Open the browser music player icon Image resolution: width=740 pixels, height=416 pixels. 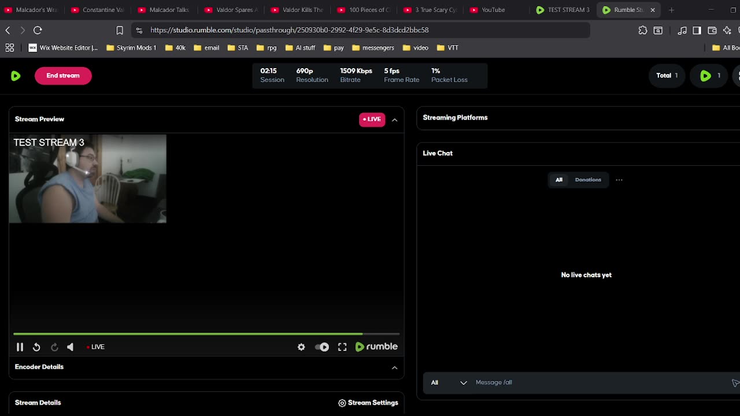[x=683, y=30]
